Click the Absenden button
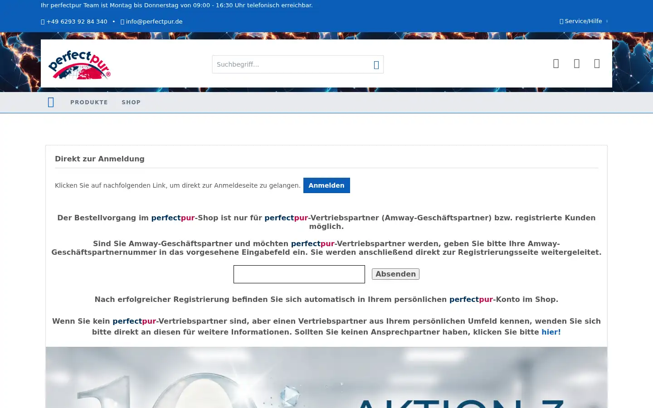Image resolution: width=653 pixels, height=408 pixels. coord(395,274)
